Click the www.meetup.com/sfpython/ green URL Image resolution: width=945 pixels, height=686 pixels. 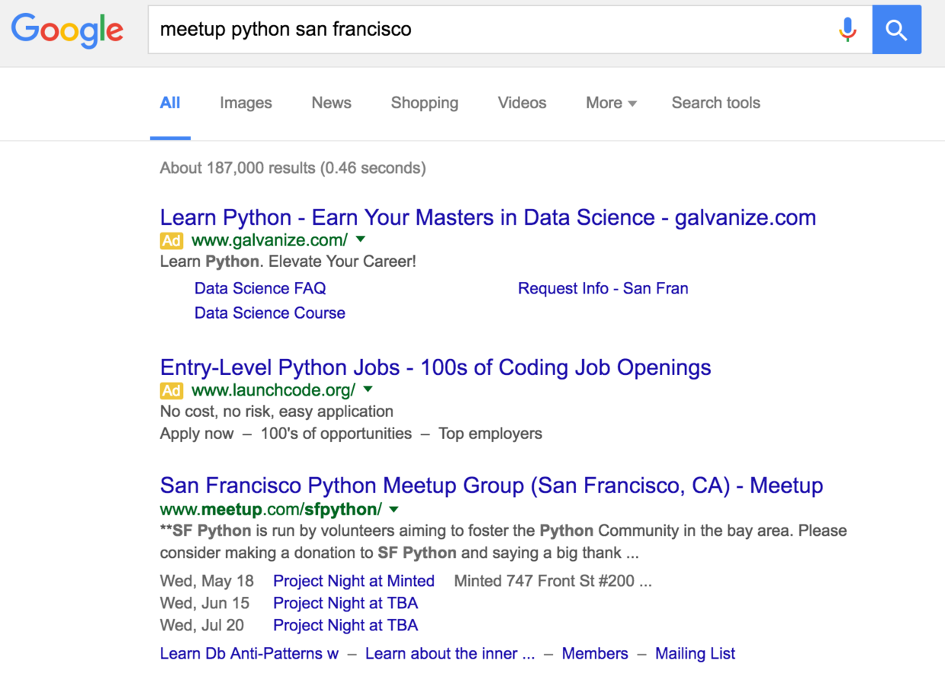coord(271,509)
